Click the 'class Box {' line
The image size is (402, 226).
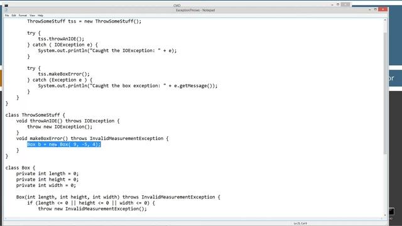click(x=20, y=168)
